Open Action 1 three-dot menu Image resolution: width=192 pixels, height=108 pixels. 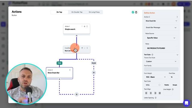click(x=87, y=26)
